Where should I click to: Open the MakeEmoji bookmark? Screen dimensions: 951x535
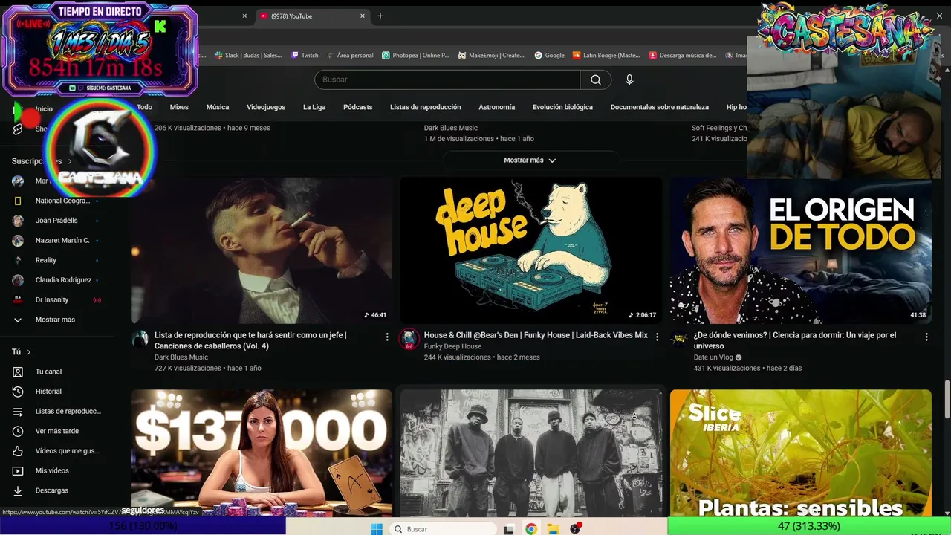point(491,56)
